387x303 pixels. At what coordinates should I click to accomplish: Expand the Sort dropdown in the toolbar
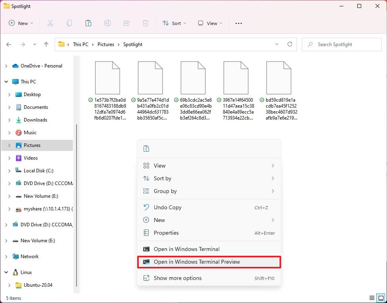pyautogui.click(x=174, y=23)
